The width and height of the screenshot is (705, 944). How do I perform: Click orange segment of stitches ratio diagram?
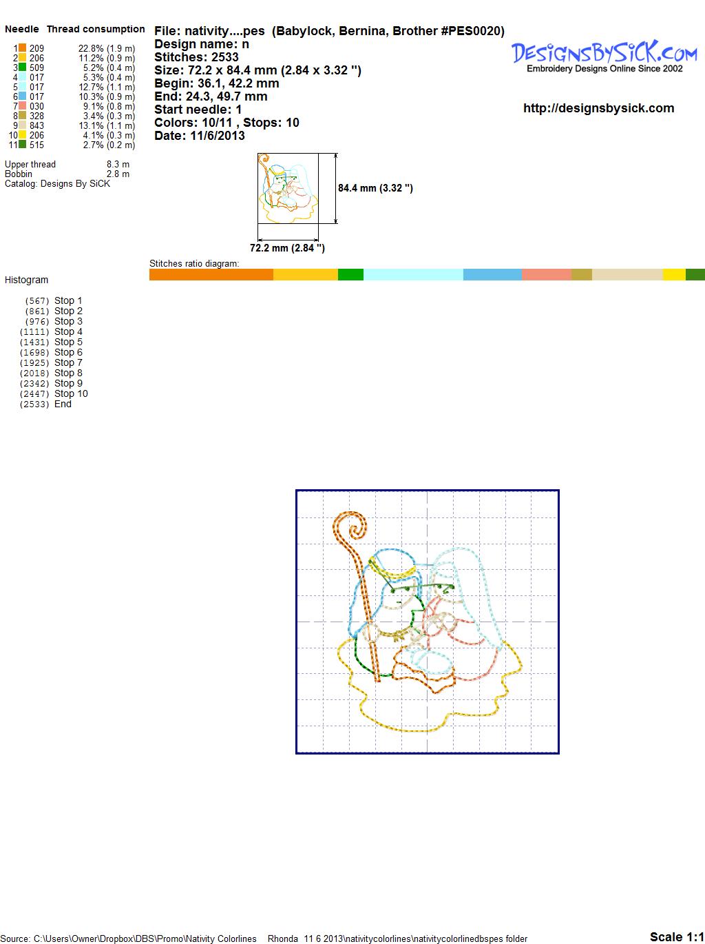[x=211, y=274]
